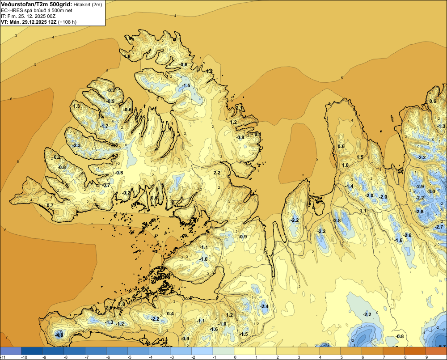Viewport: 447px width, 360px height.
Task: Select legend swatch between 1 and 2
Action: [266, 351]
